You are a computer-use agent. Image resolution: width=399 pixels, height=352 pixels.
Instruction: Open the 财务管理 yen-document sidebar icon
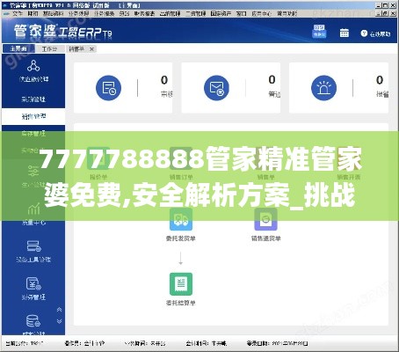tap(33, 283)
